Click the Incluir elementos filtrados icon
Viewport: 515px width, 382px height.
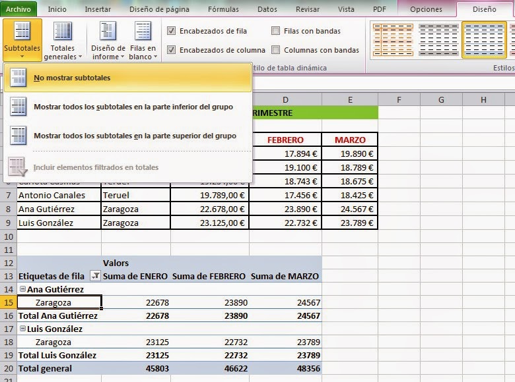click(17, 167)
